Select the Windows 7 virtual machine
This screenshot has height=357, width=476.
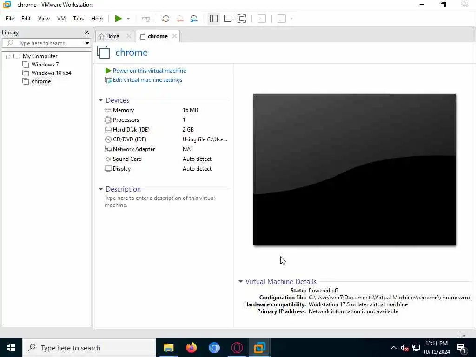tap(45, 65)
